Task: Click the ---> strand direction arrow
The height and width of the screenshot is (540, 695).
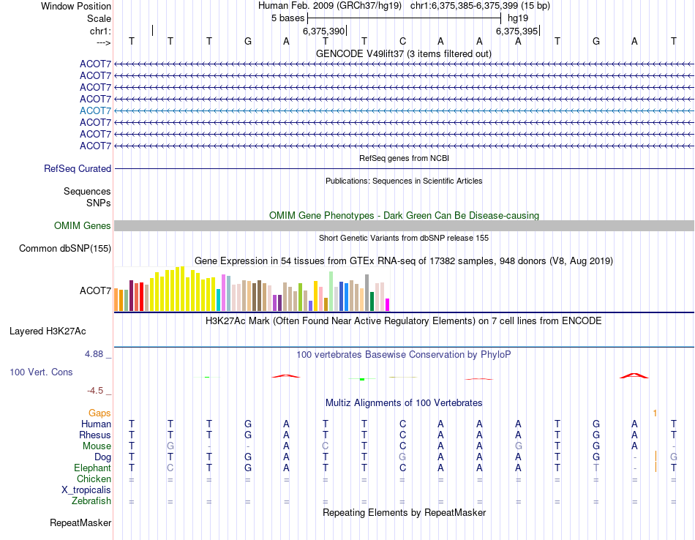Action: [x=104, y=42]
